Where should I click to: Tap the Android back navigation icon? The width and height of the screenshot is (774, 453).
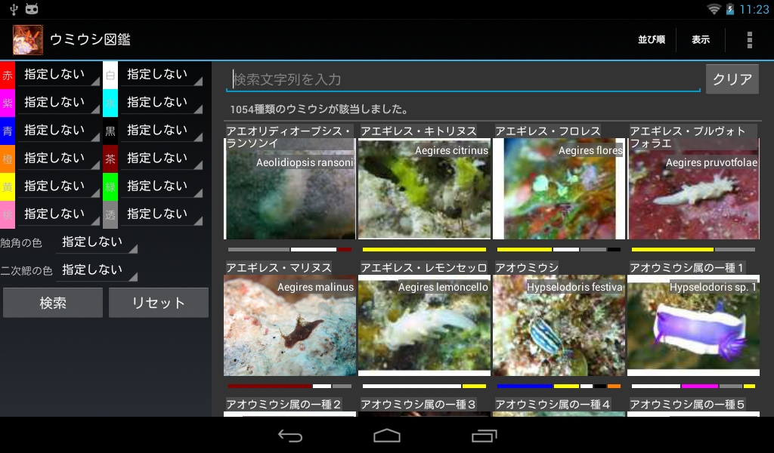pyautogui.click(x=290, y=435)
